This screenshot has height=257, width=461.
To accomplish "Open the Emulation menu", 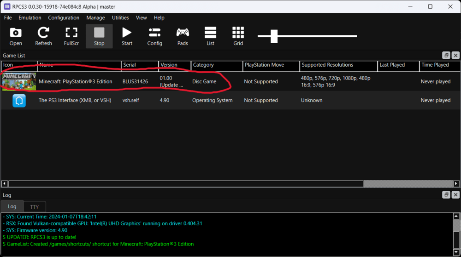I will 30,17.
